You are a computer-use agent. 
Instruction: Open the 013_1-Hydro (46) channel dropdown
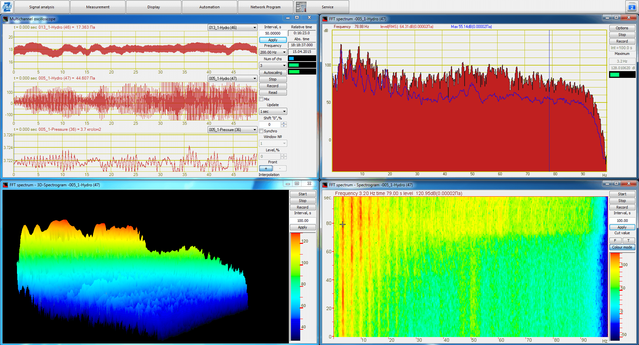click(x=232, y=28)
